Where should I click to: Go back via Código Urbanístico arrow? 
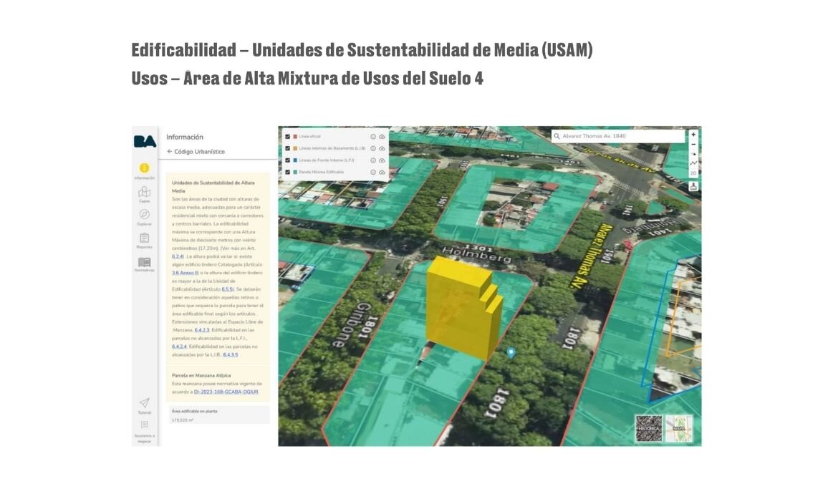pos(170,151)
